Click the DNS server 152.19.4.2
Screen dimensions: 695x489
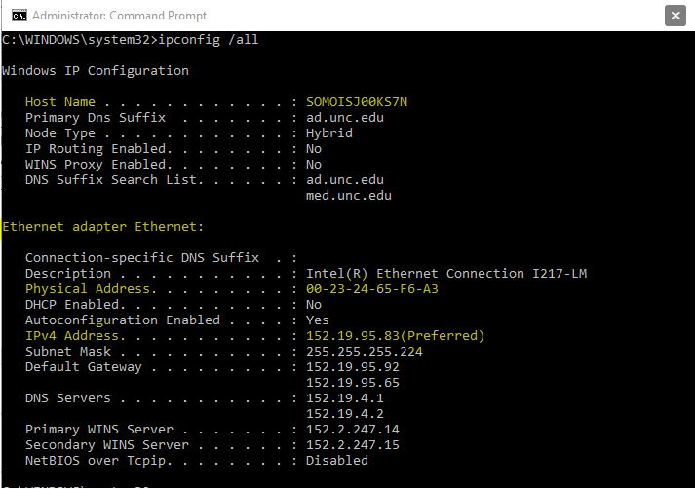345,414
